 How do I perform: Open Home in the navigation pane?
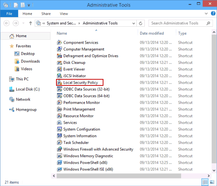pos(25,36)
